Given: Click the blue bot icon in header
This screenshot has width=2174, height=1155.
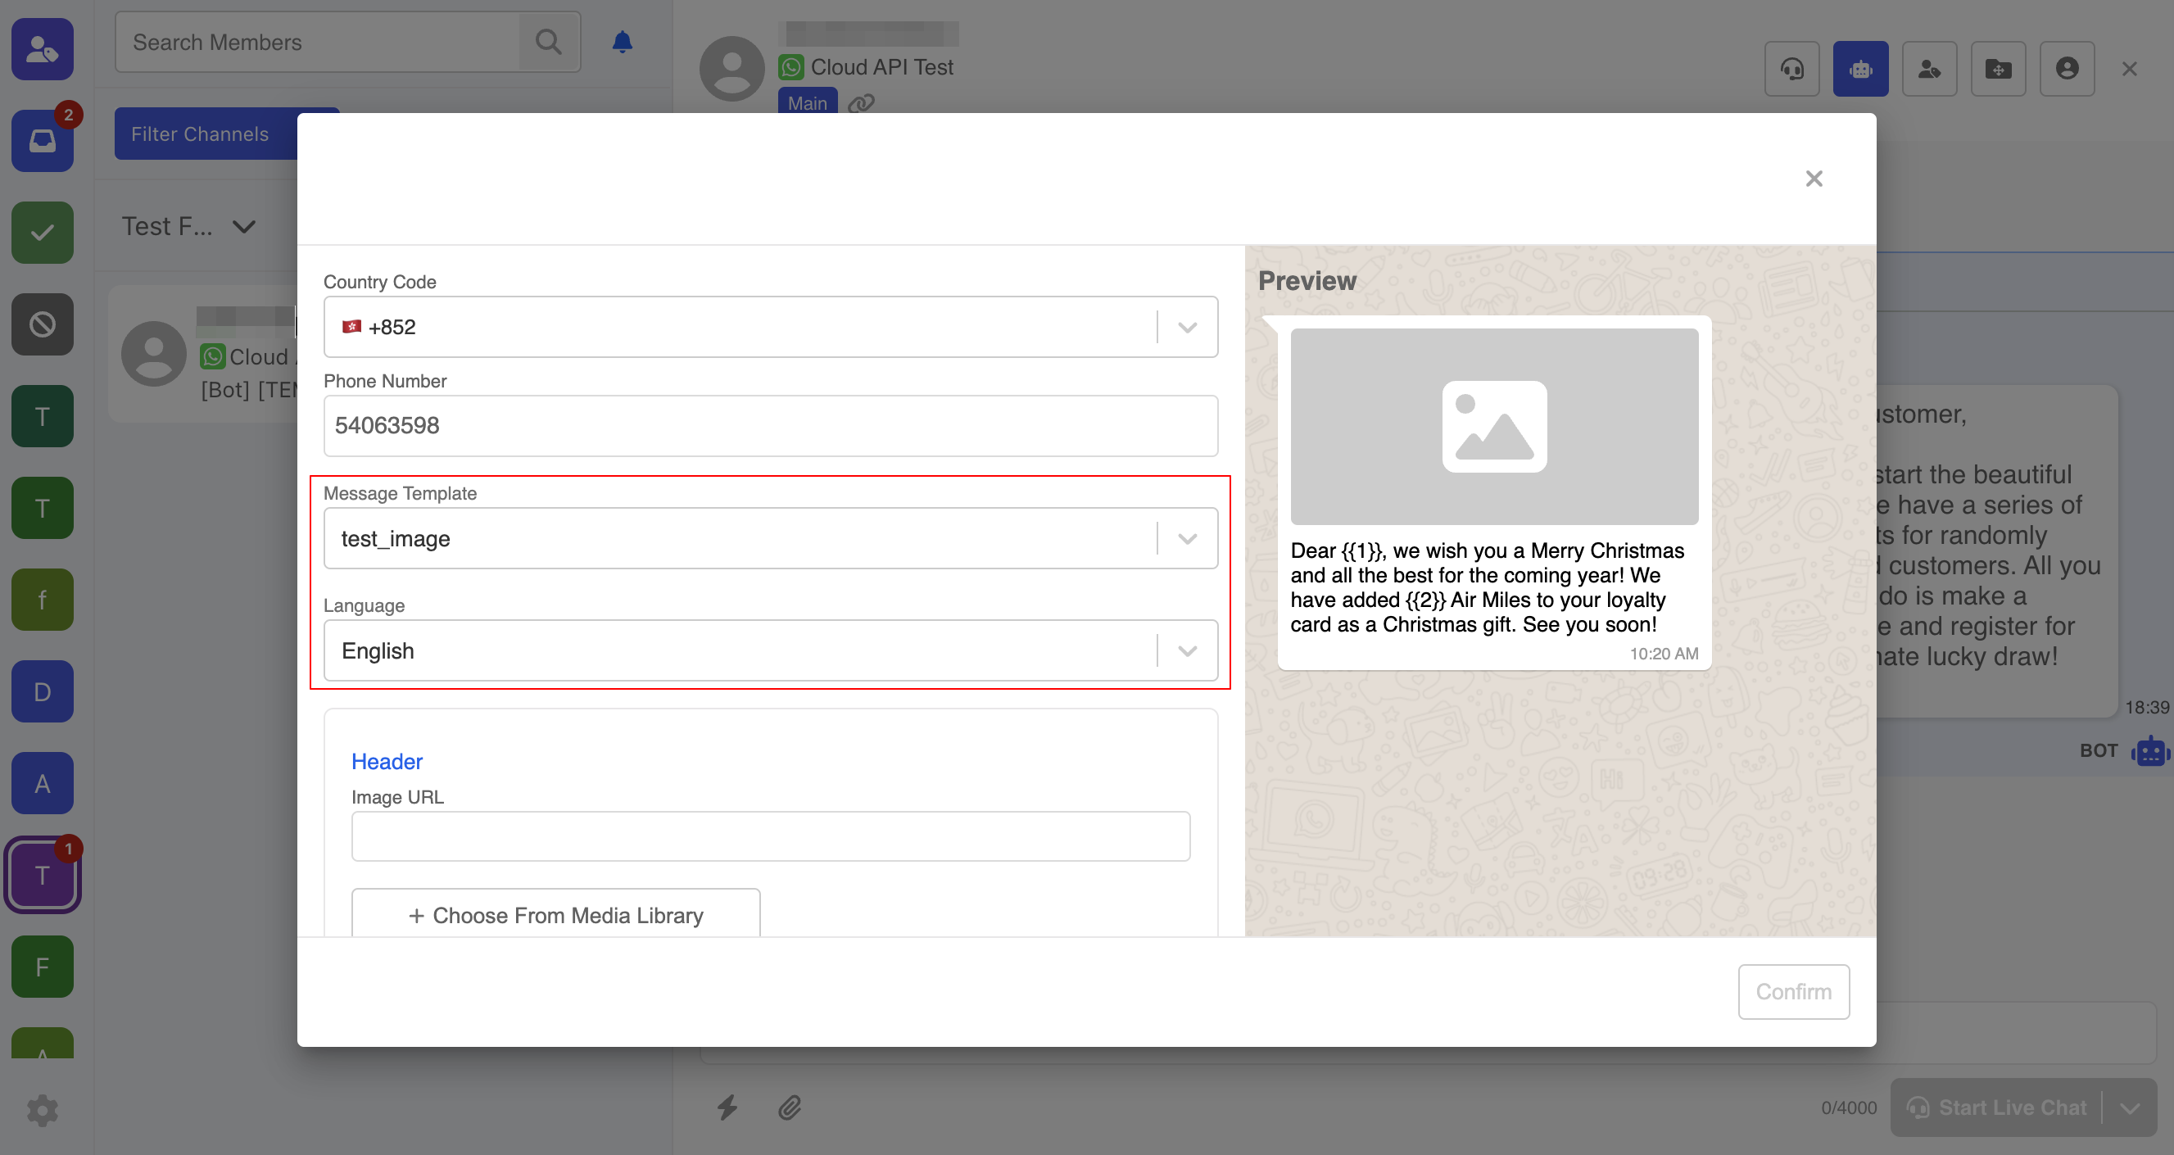Looking at the screenshot, I should coord(1860,69).
